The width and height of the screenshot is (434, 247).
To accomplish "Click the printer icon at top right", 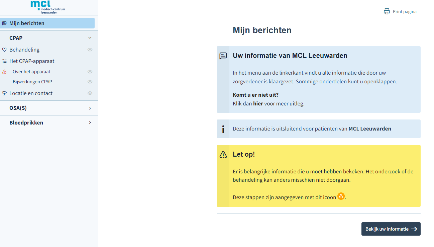I will [x=387, y=11].
